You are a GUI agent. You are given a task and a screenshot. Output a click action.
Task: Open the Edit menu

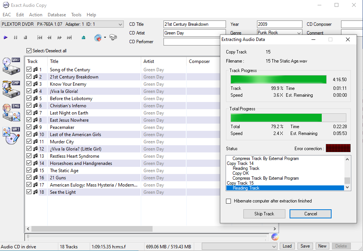(20, 15)
